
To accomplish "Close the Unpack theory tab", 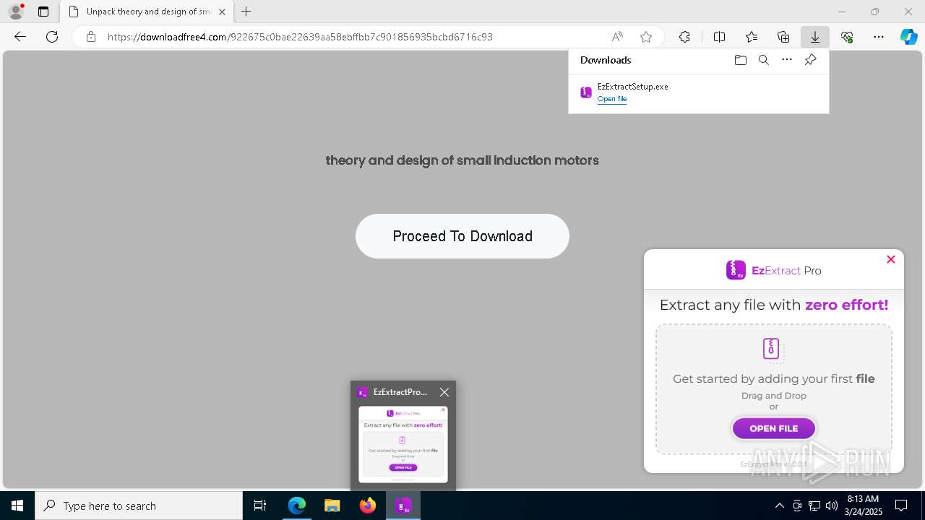I will click(222, 12).
